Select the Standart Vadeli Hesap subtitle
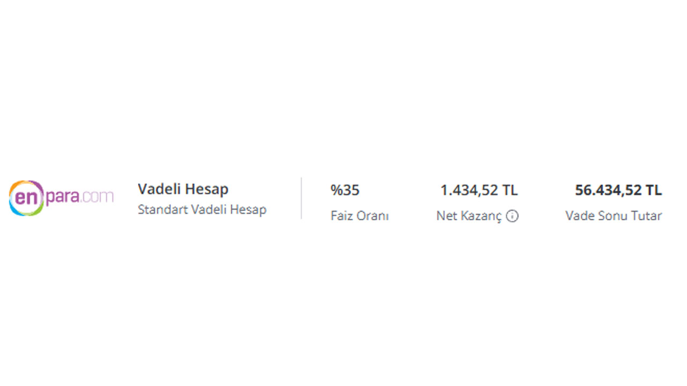Viewport: 687px width, 386px height. pyautogui.click(x=202, y=210)
